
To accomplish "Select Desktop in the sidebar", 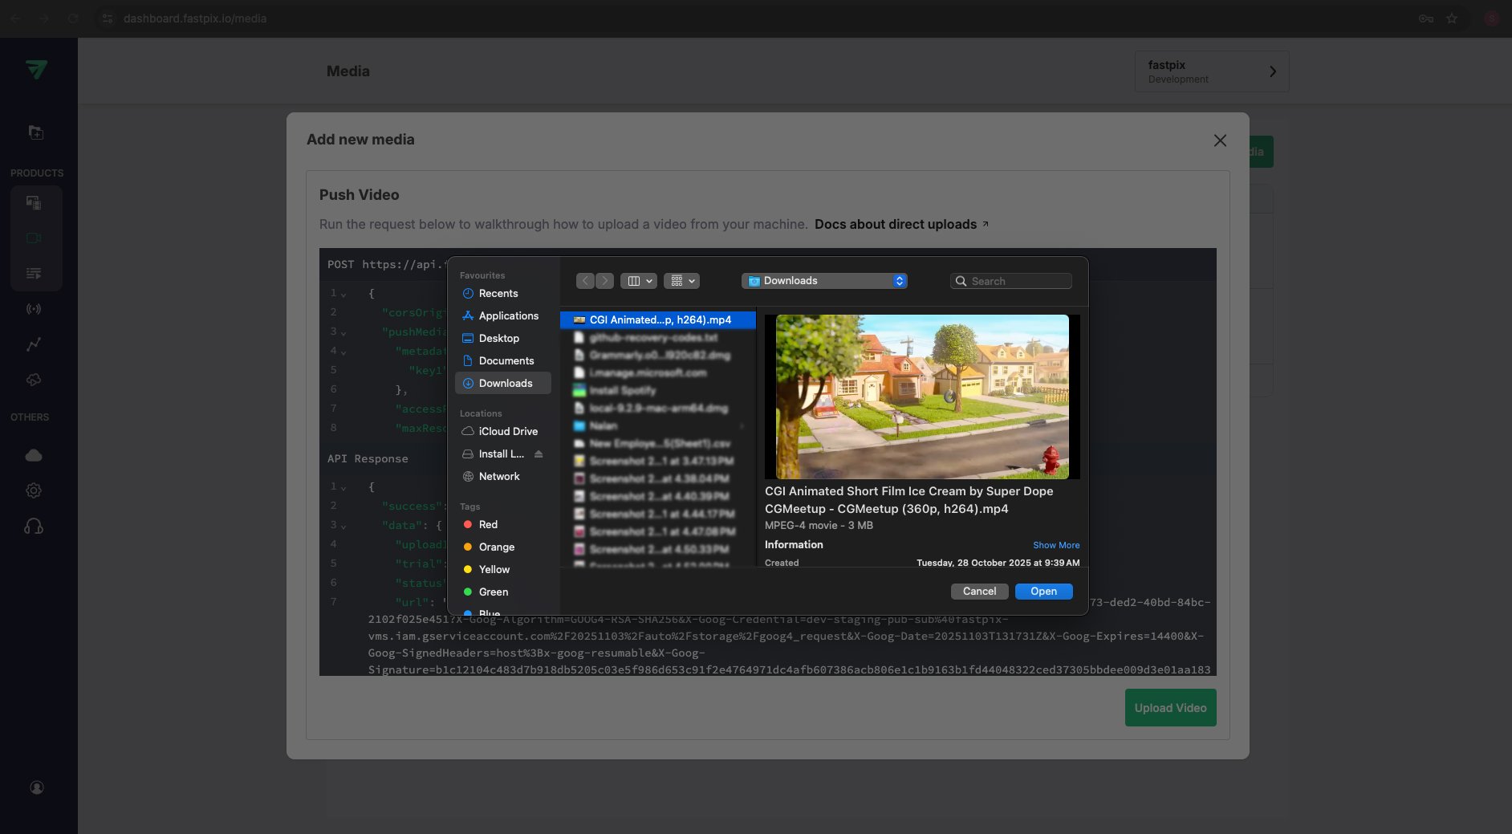I will click(x=498, y=339).
